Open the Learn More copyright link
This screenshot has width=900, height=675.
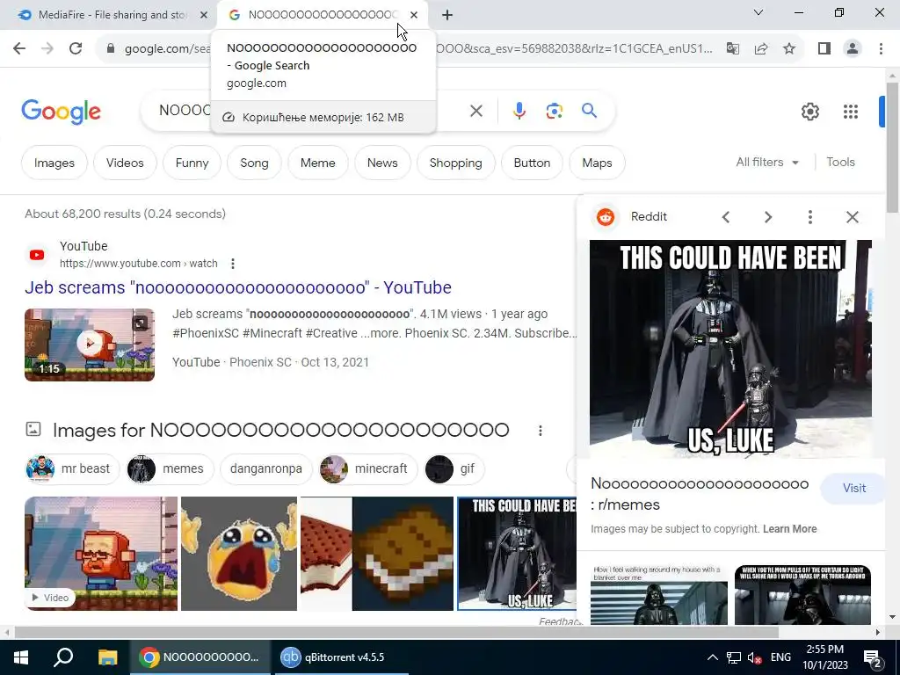(789, 529)
